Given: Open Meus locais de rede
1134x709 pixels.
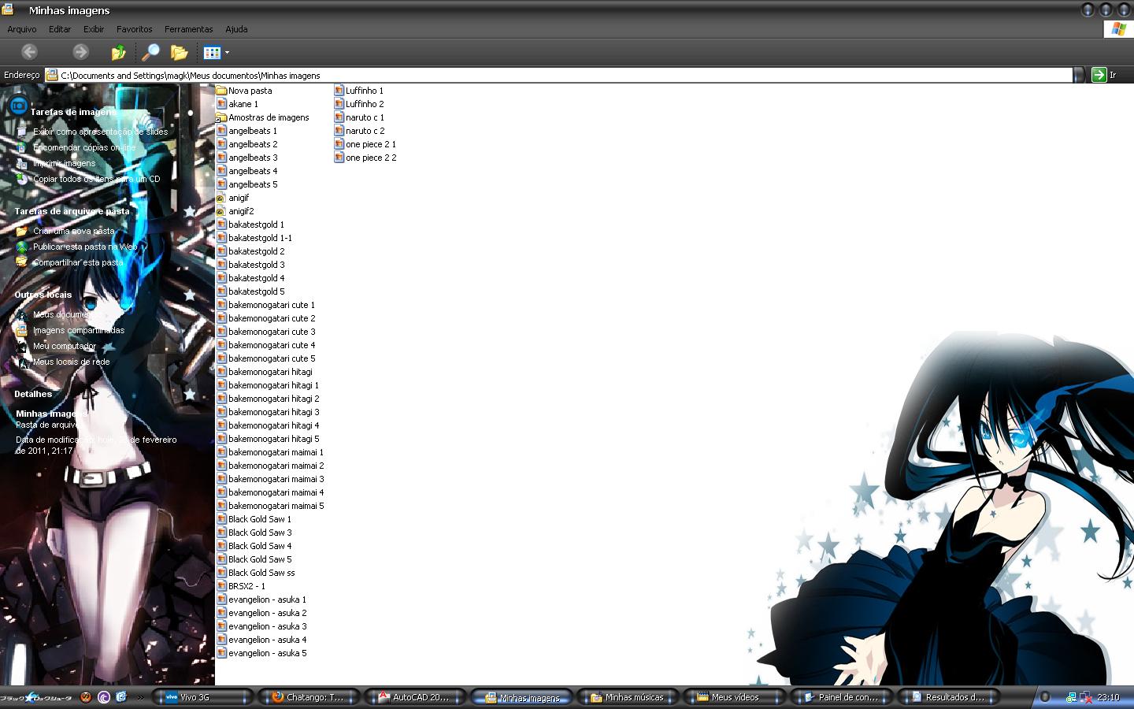Looking at the screenshot, I should click(72, 362).
